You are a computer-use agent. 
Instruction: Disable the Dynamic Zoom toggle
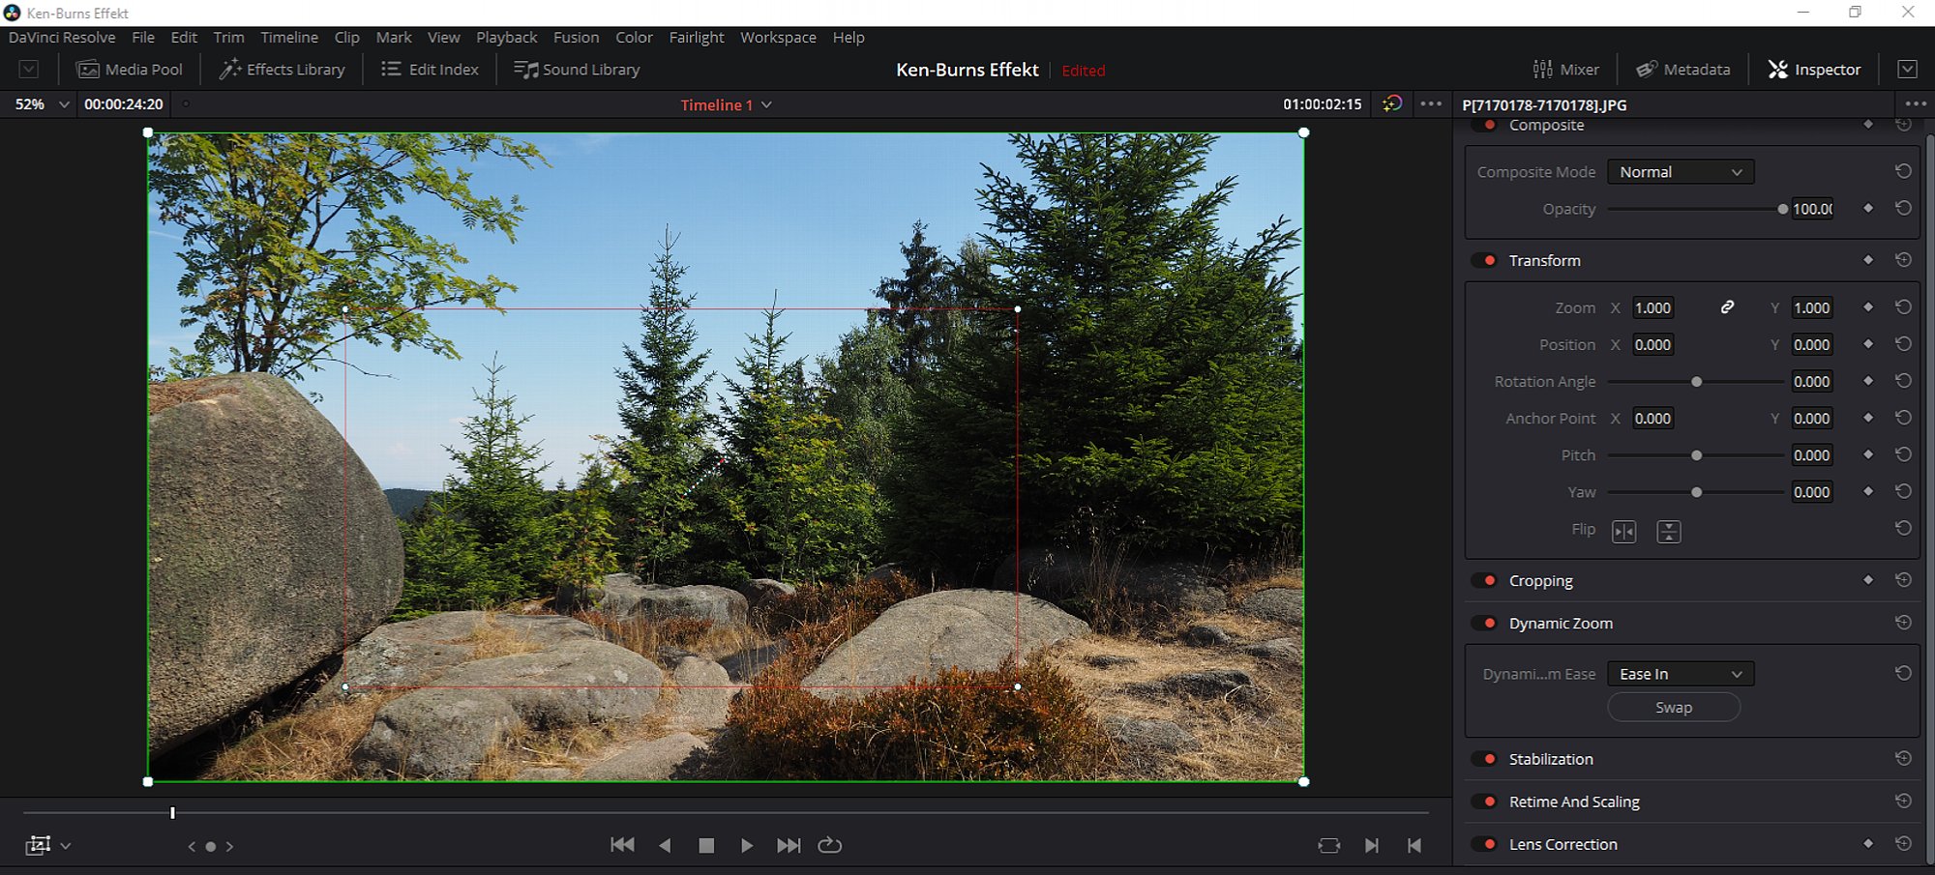pos(1487,624)
